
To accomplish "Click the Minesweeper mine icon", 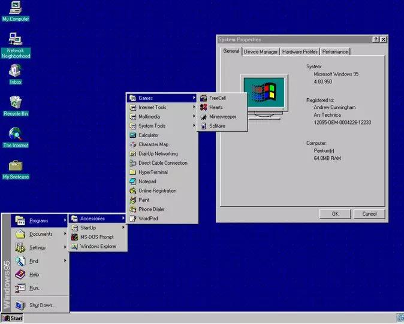I will coord(204,117).
